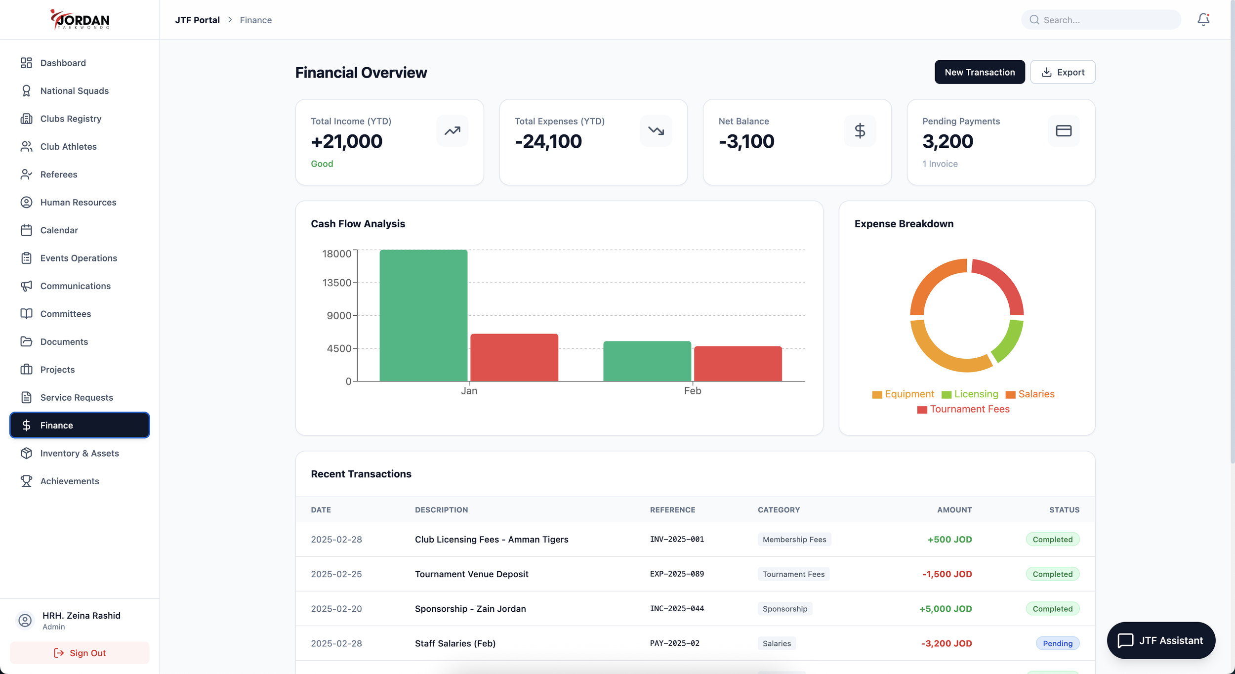Click the Achievements trophy icon in sidebar
This screenshot has width=1235, height=674.
click(26, 481)
